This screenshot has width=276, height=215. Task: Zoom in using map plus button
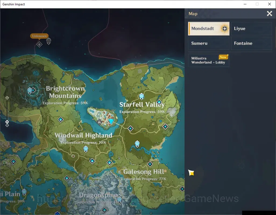click(7, 98)
